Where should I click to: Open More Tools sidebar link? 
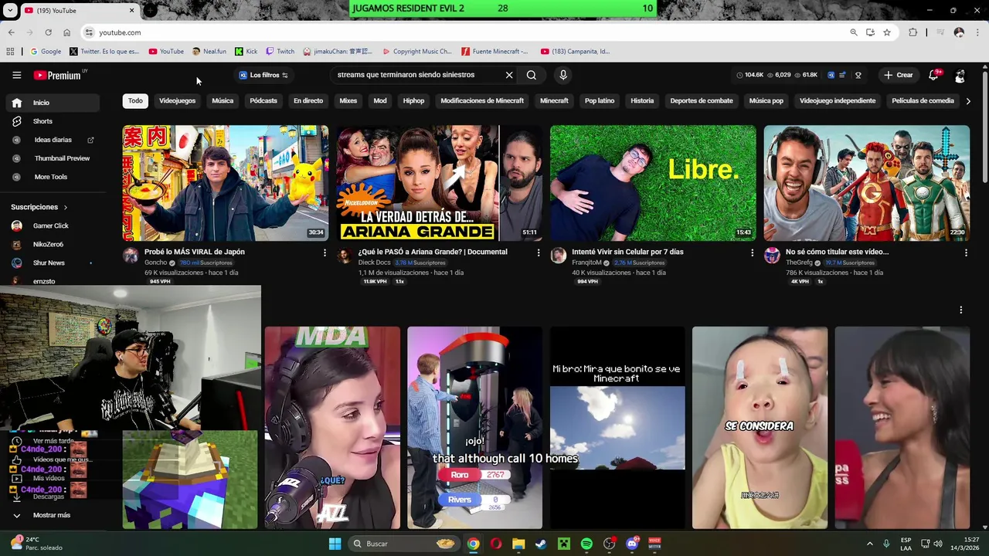53,177
